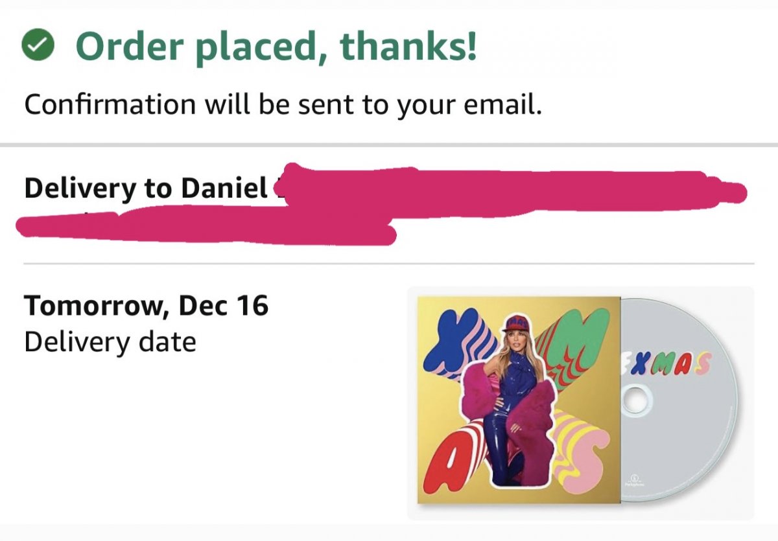Click the pink redacted address scribble
Viewport: 778px width, 541px height.
[454, 194]
